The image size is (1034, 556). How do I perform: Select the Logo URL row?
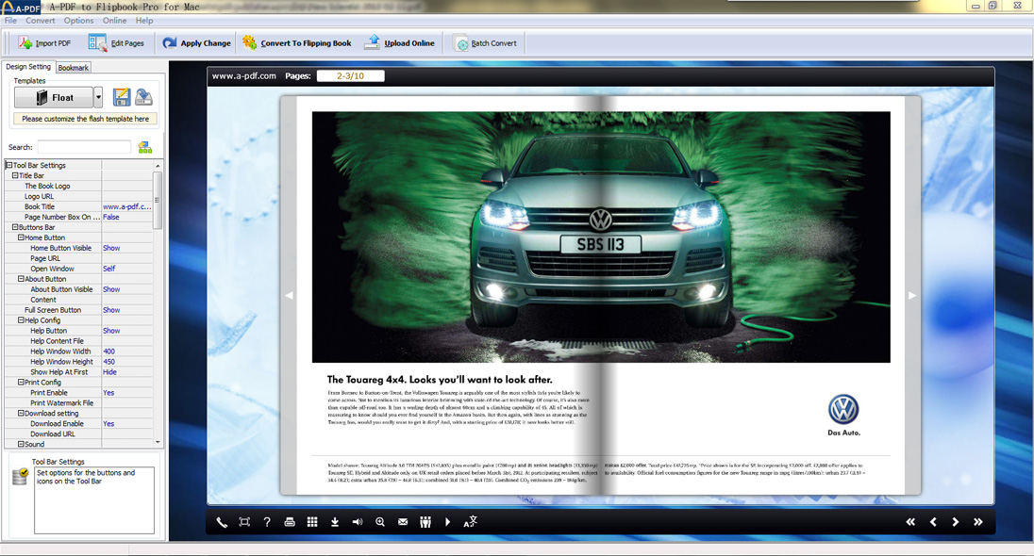tap(79, 196)
